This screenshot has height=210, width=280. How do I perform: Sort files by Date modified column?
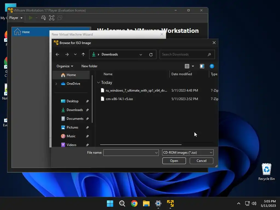pyautogui.click(x=182, y=74)
